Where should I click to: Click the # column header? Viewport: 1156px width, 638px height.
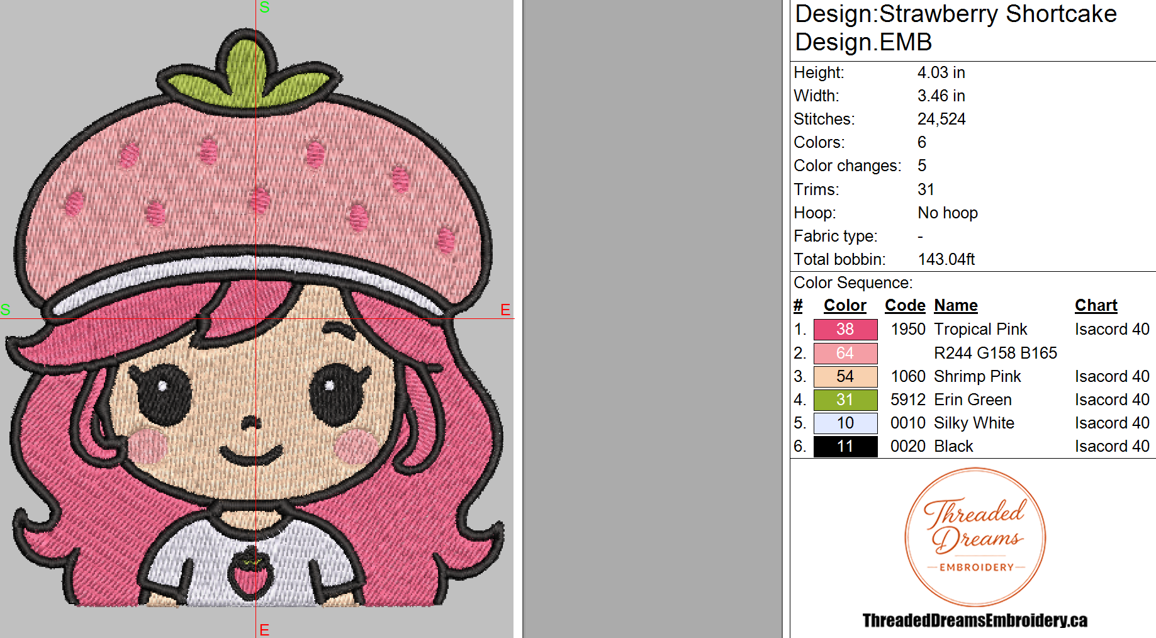coord(798,306)
